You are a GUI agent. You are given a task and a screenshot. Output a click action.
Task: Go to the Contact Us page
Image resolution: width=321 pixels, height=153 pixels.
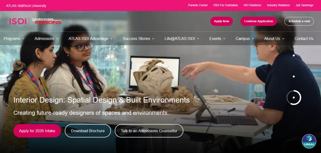point(304,39)
